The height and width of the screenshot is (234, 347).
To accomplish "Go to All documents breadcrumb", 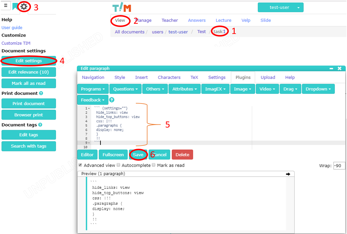I will pos(129,32).
